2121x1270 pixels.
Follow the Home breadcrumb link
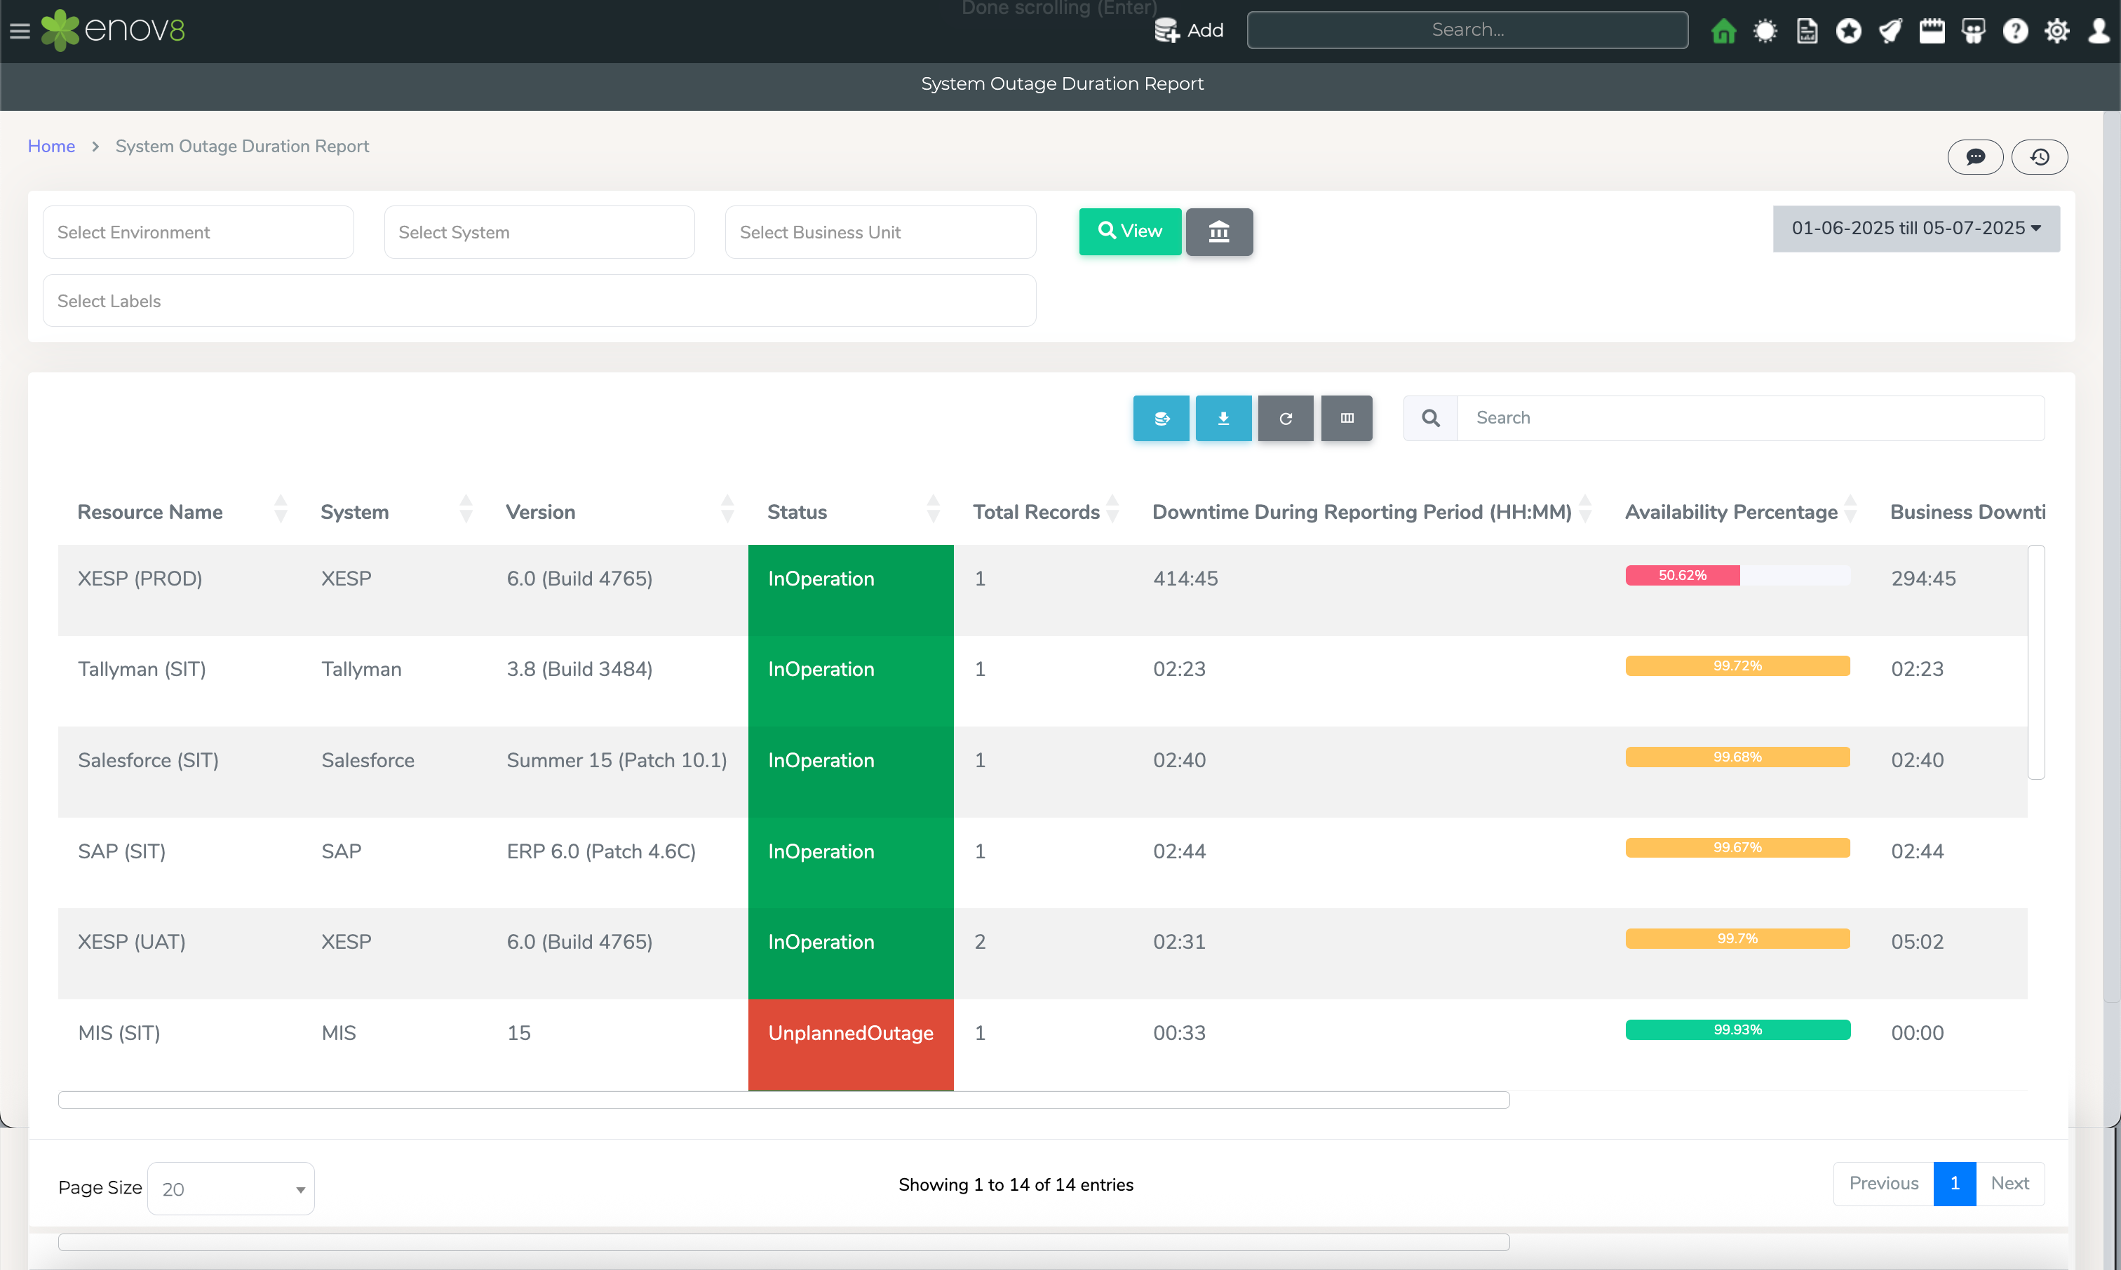click(x=51, y=147)
